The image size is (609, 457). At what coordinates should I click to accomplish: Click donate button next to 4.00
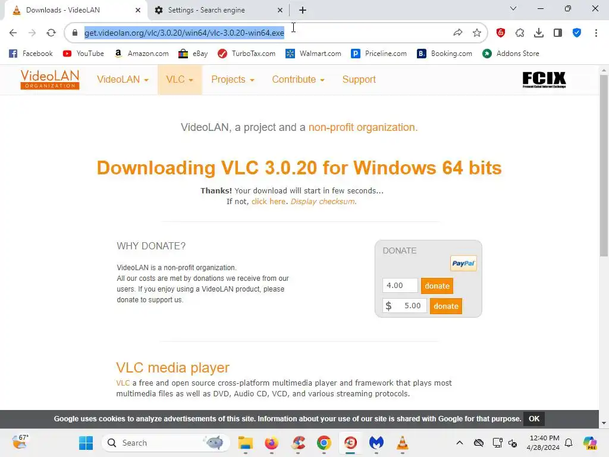pyautogui.click(x=437, y=286)
